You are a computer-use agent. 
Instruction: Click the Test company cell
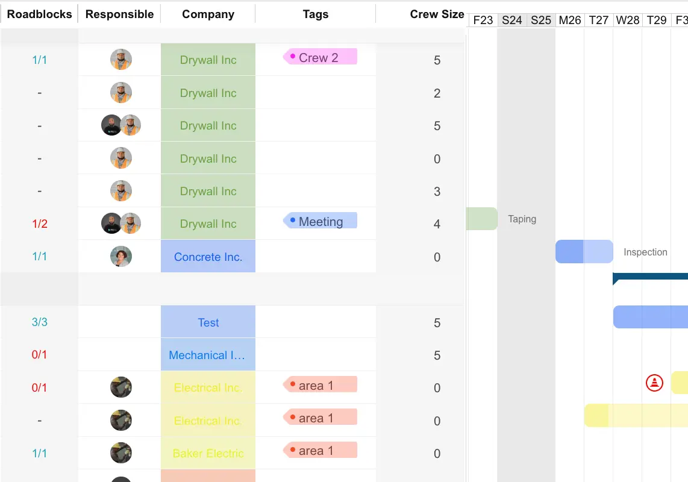point(208,322)
